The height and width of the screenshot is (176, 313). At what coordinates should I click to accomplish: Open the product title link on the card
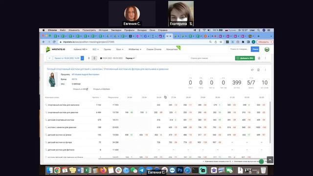[108, 69]
